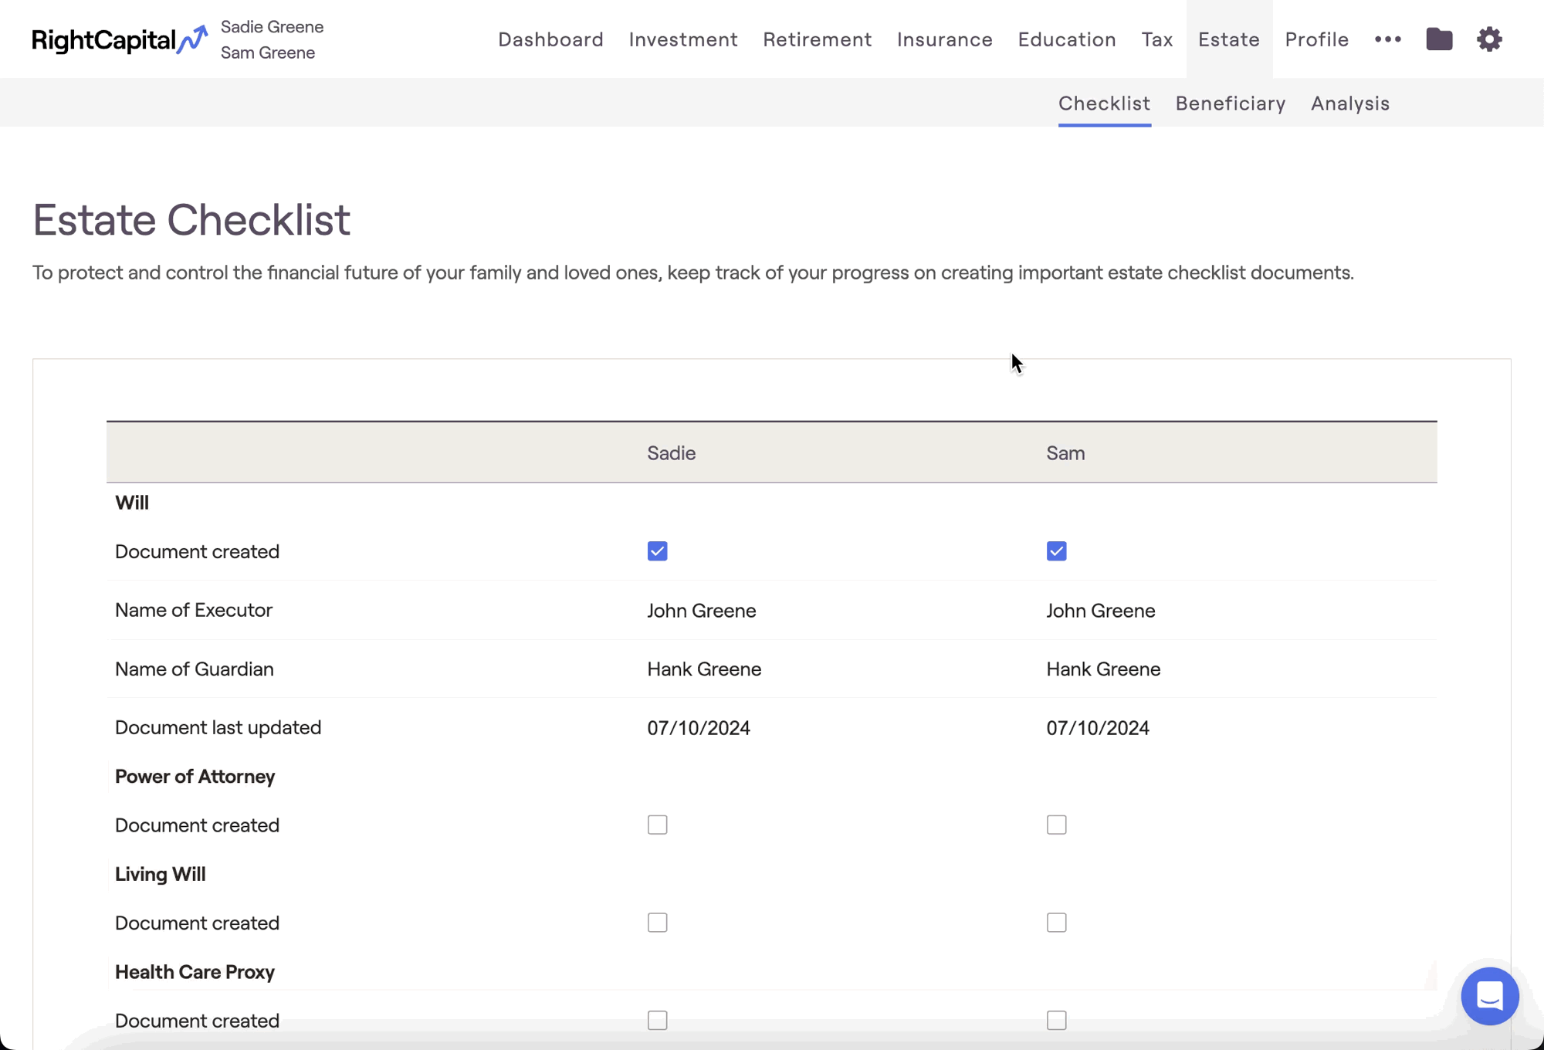Click the Document last updated label

point(218,727)
